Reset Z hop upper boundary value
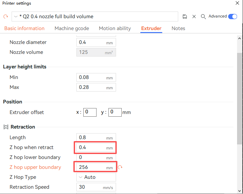This screenshot has height=194, width=243. pos(120,167)
